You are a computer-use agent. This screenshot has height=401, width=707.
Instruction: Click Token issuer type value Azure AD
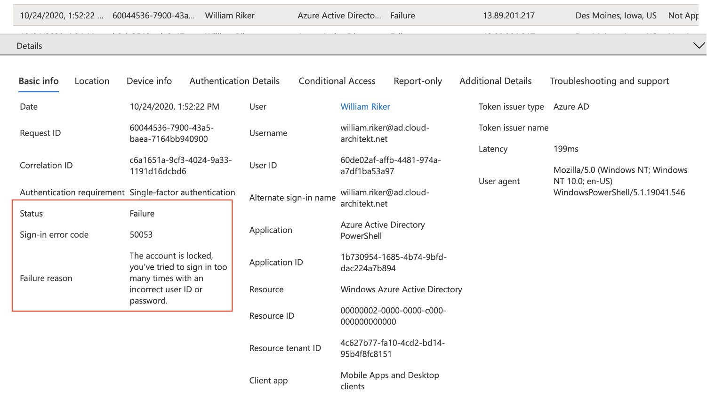571,107
